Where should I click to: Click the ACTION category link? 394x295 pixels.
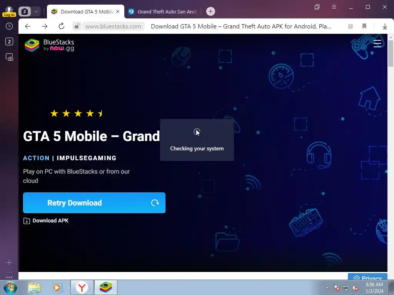[36, 158]
